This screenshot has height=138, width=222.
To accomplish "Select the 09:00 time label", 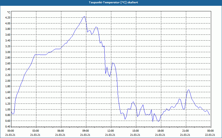I will pyautogui.click(x=86, y=131).
